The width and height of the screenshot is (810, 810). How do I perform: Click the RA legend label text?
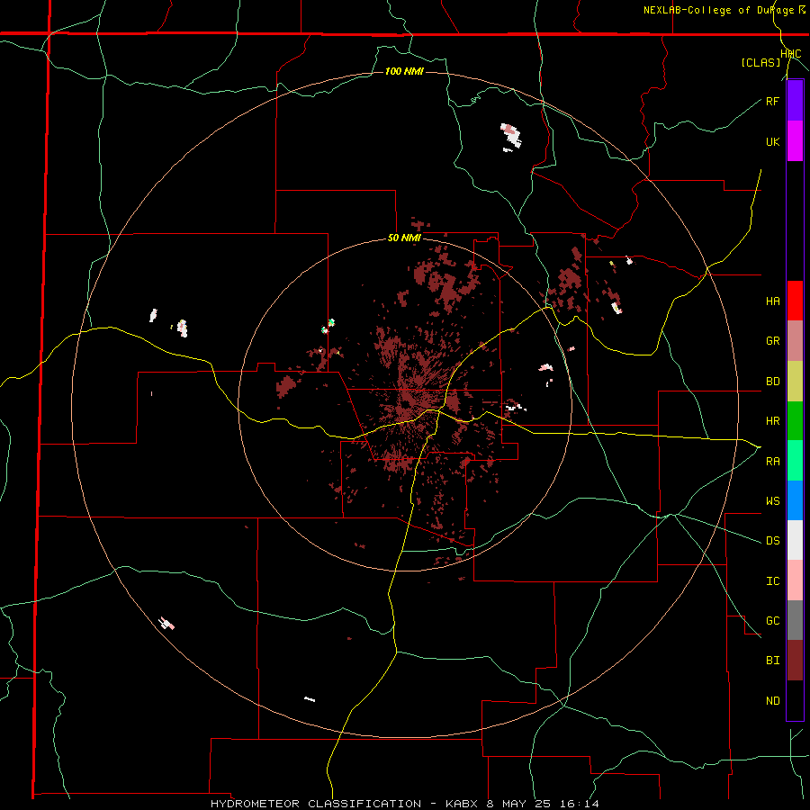[x=772, y=462]
